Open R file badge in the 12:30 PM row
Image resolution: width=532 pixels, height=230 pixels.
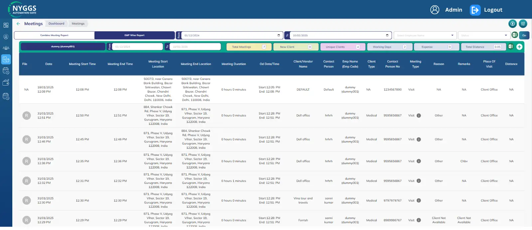pos(27,200)
